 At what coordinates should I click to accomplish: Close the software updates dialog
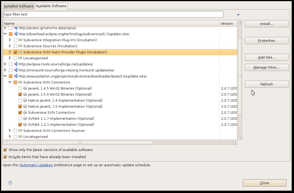pyautogui.click(x=264, y=183)
